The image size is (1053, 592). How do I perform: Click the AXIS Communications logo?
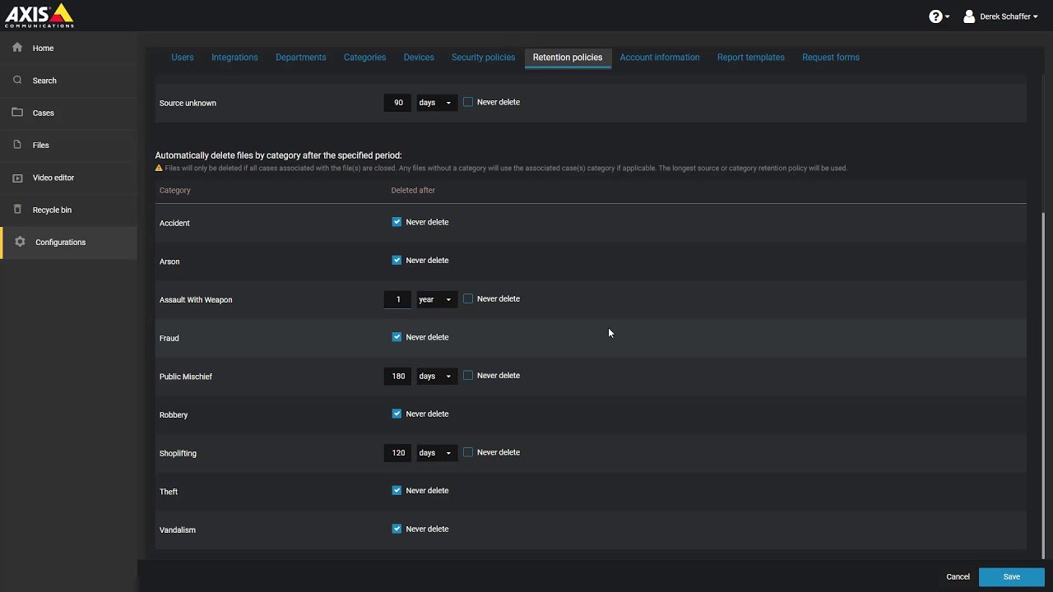coord(39,15)
